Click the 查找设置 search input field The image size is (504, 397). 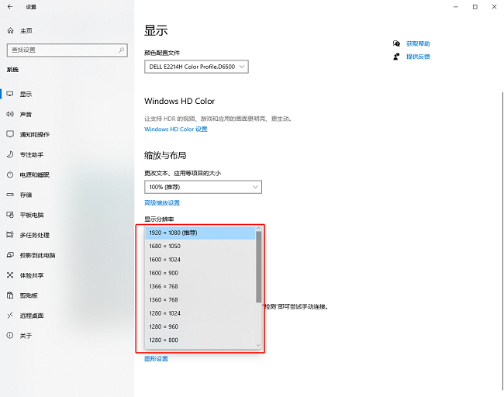click(x=62, y=50)
